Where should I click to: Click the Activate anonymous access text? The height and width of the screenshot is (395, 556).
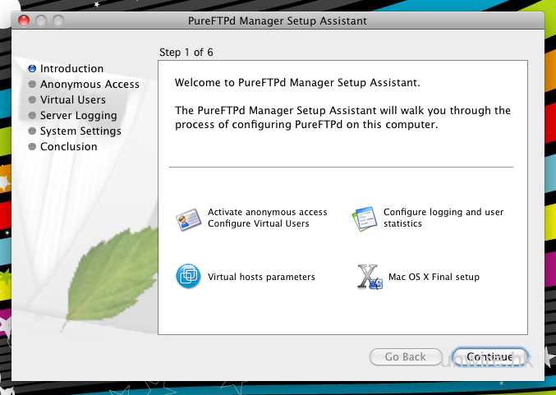click(268, 212)
